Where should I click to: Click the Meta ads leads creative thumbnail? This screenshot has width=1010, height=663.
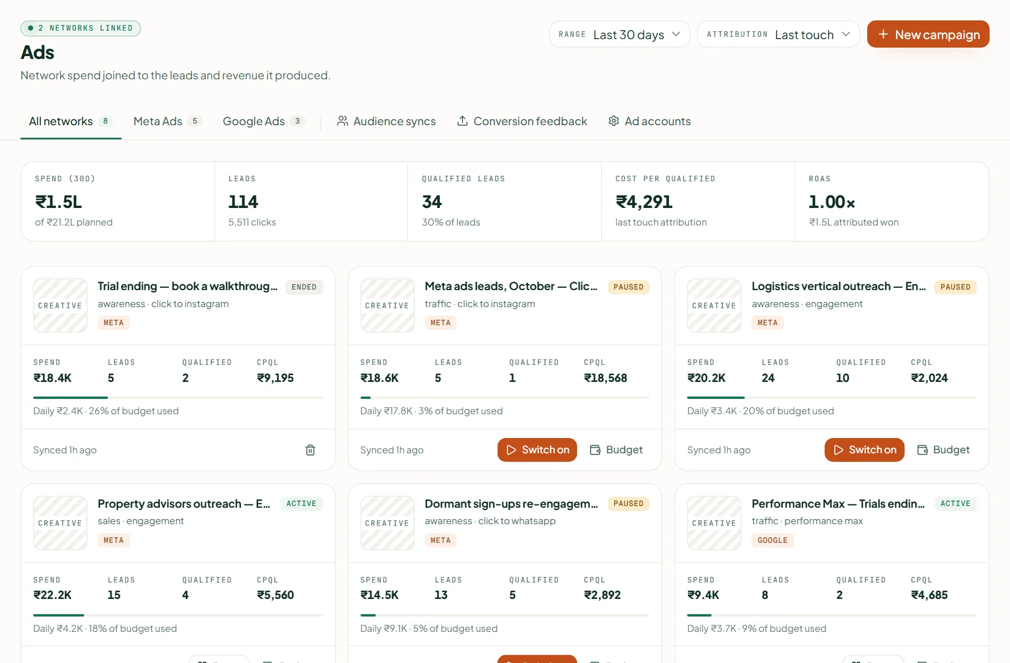pos(388,305)
